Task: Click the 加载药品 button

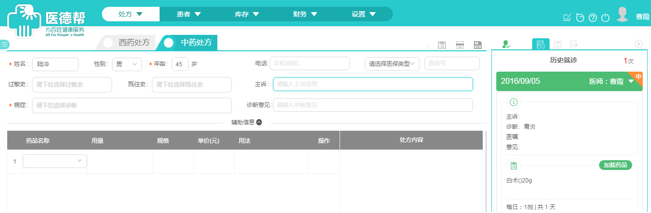Action: [x=615, y=165]
